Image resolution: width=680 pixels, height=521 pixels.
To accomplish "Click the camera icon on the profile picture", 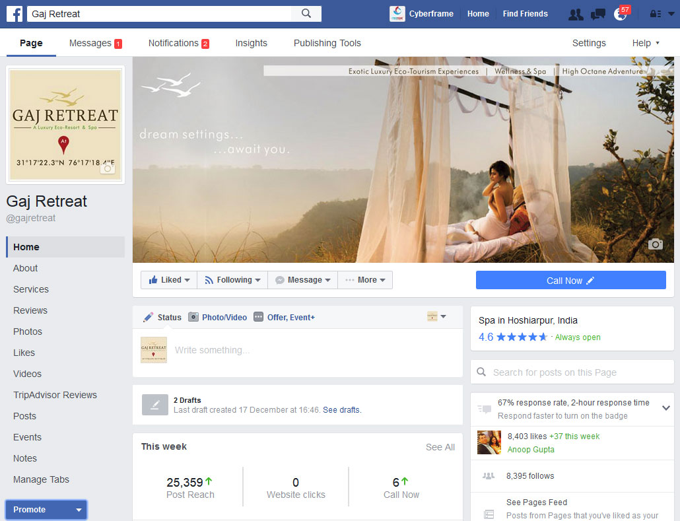I will pos(106,170).
